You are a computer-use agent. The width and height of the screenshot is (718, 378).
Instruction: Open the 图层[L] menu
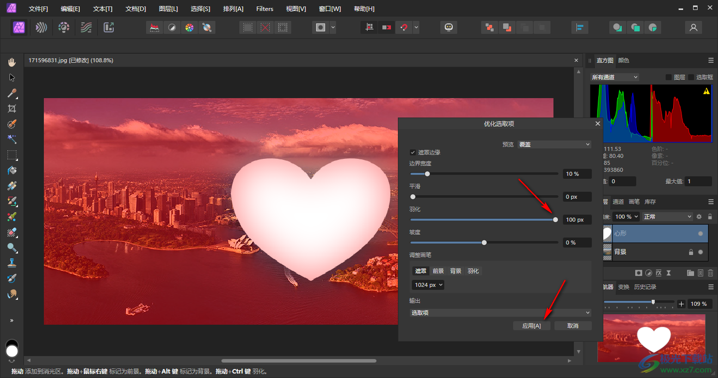168,9
